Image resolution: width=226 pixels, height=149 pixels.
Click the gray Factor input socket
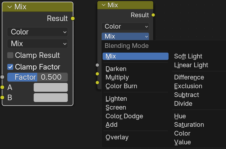click(x=2, y=77)
